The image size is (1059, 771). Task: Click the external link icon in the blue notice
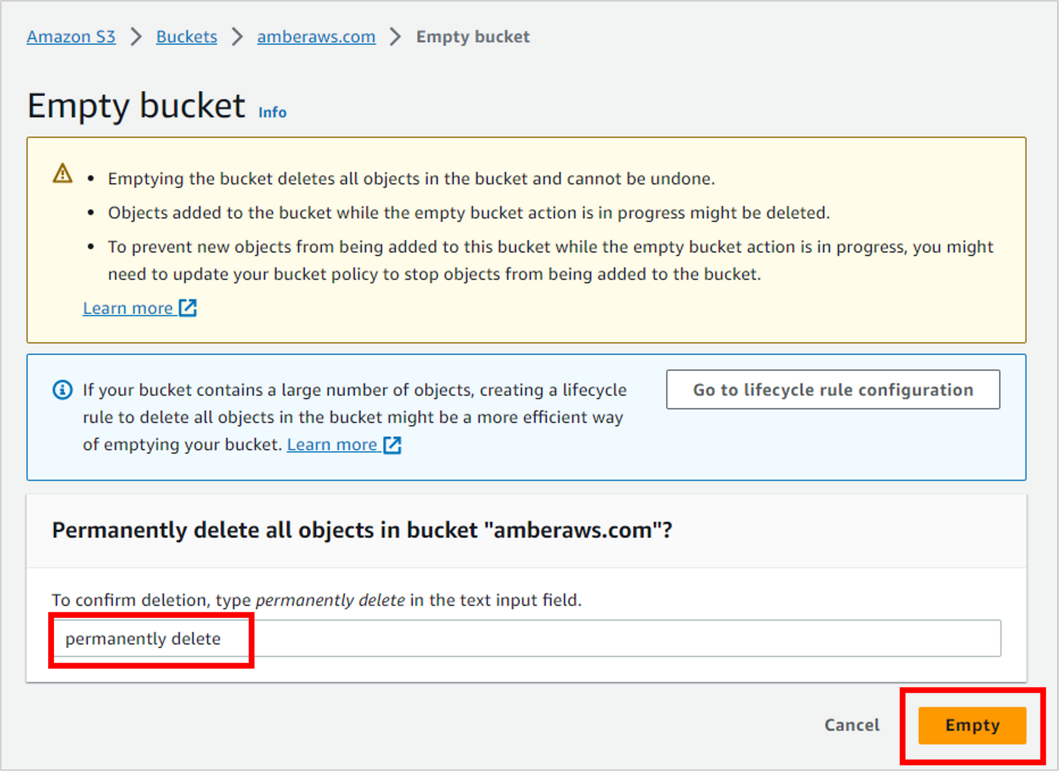392,445
